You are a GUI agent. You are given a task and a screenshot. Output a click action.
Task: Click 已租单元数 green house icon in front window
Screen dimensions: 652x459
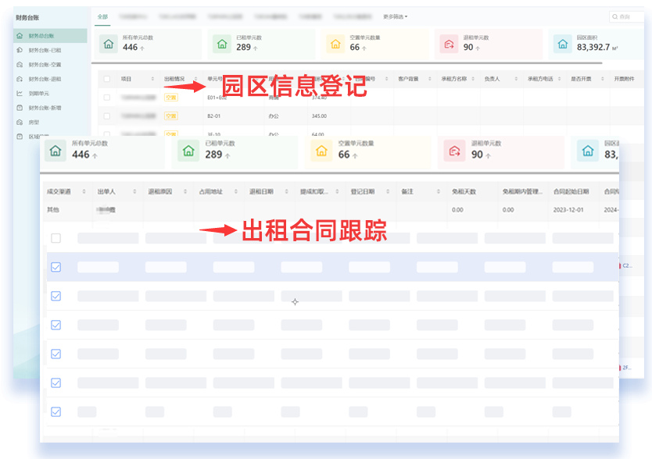pos(188,151)
